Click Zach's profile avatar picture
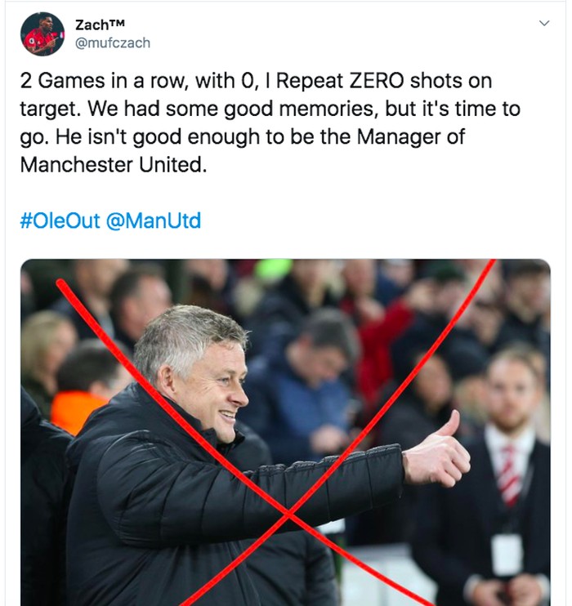Viewport: 572px width, 606px height. [43, 34]
